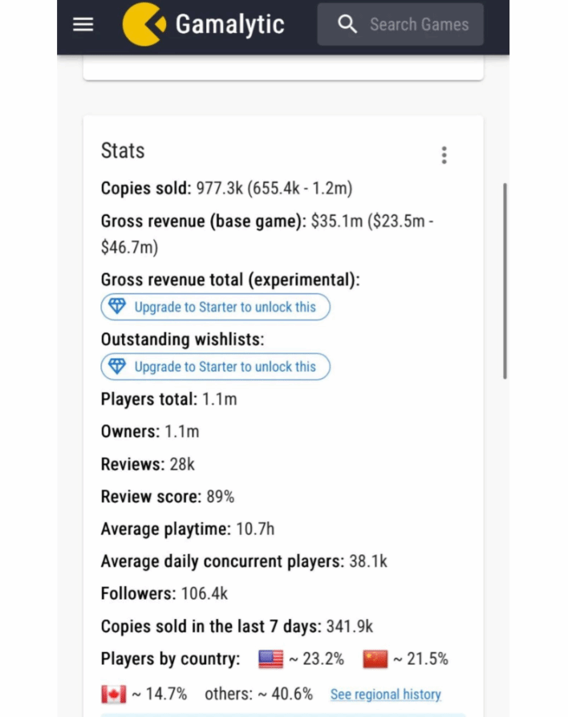Click the magnifier search icon
568x717 pixels.
pyautogui.click(x=347, y=24)
